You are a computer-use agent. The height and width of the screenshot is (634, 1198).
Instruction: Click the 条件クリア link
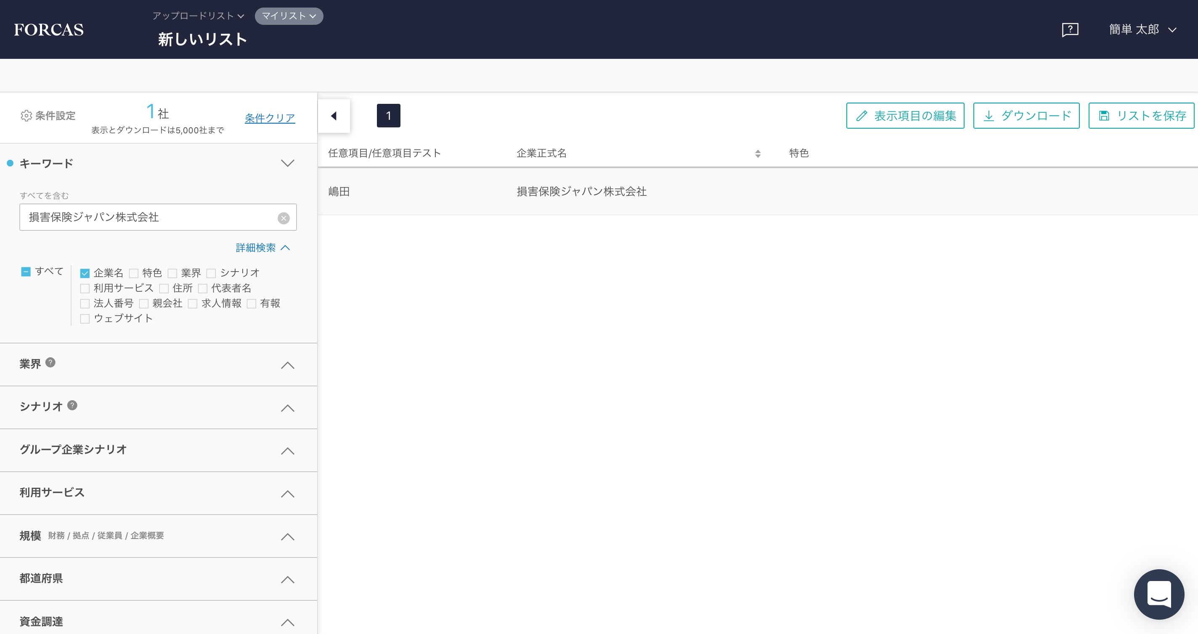[x=270, y=118]
